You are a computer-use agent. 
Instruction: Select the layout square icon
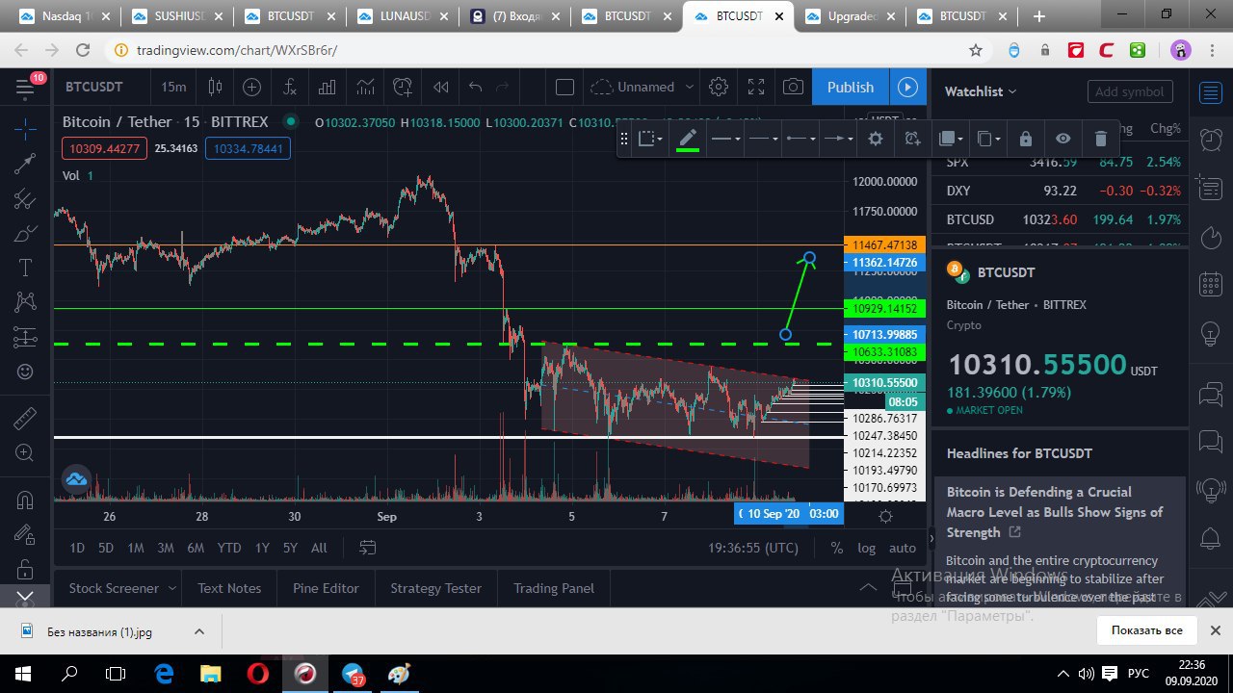(565, 88)
